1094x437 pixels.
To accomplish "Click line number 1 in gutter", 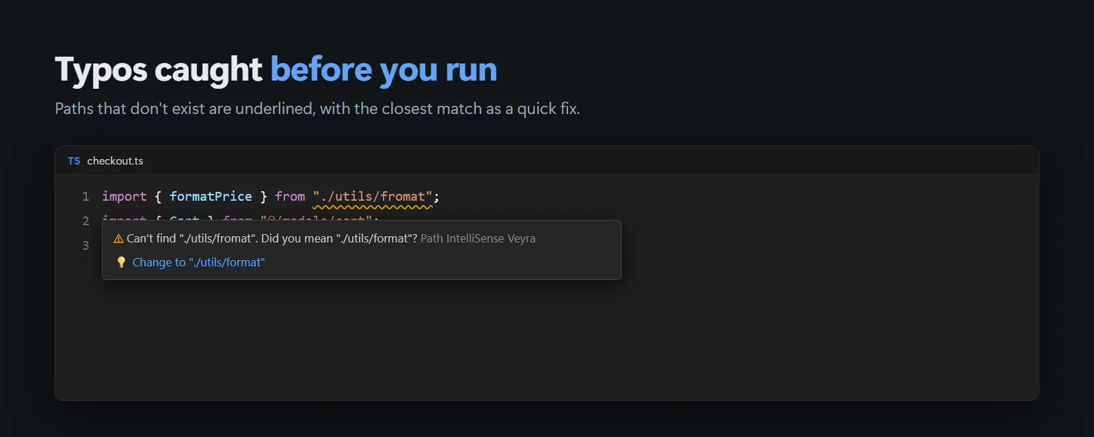I will coord(85,197).
